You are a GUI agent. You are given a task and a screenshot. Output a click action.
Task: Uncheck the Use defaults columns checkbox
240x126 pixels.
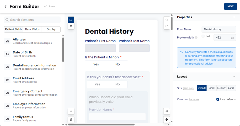point(218,99)
